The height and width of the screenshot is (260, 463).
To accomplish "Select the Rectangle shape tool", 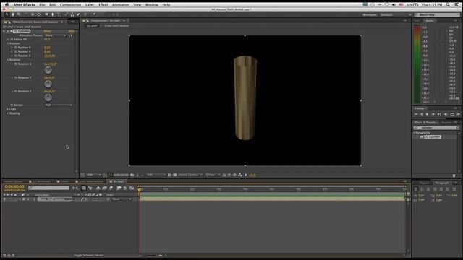I will click(x=46, y=14).
